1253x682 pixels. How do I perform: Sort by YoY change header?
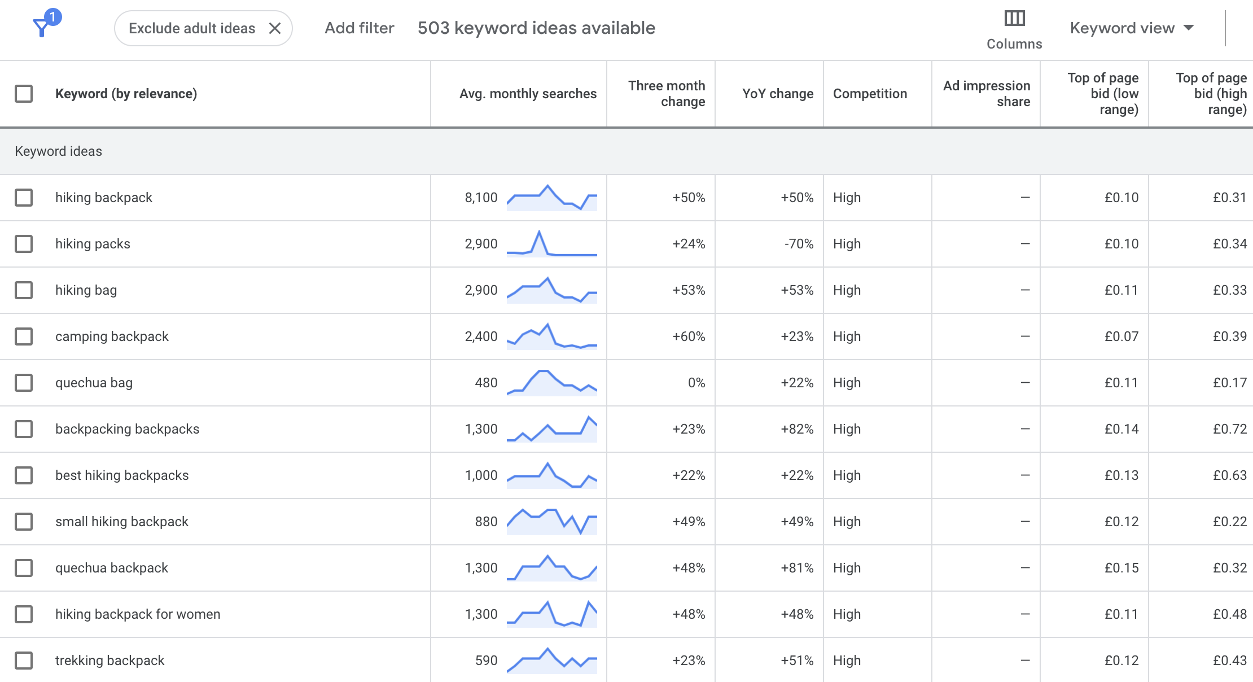point(778,94)
